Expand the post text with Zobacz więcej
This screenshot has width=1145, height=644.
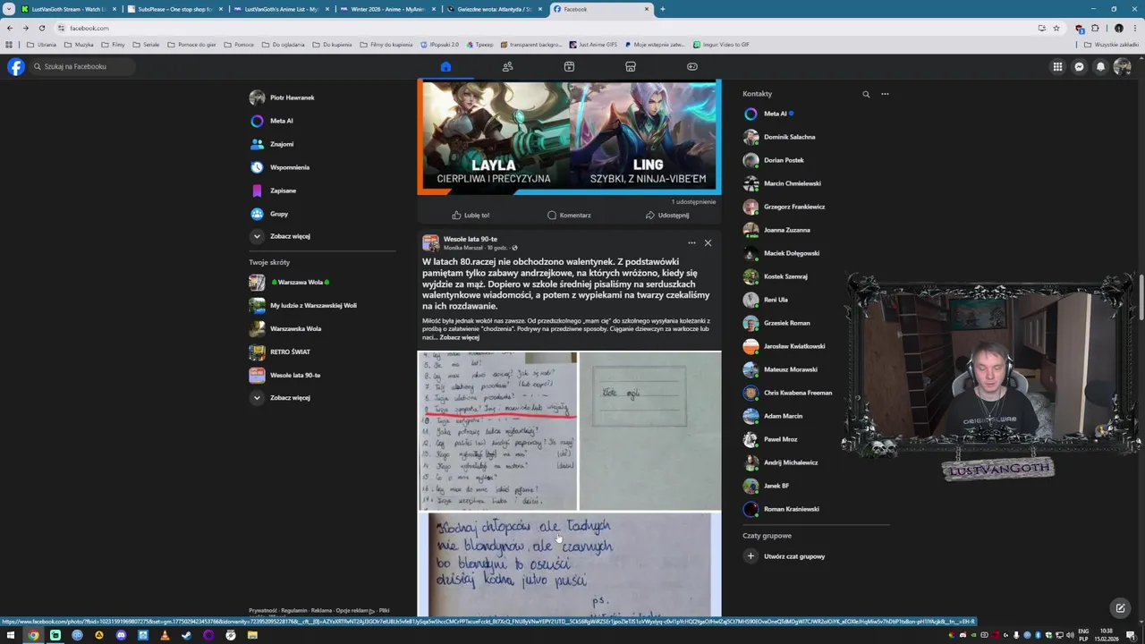coord(460,337)
